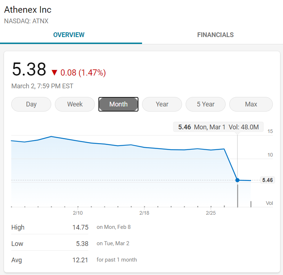
Task: Click the 2/18 date axis label
Action: [x=144, y=213]
